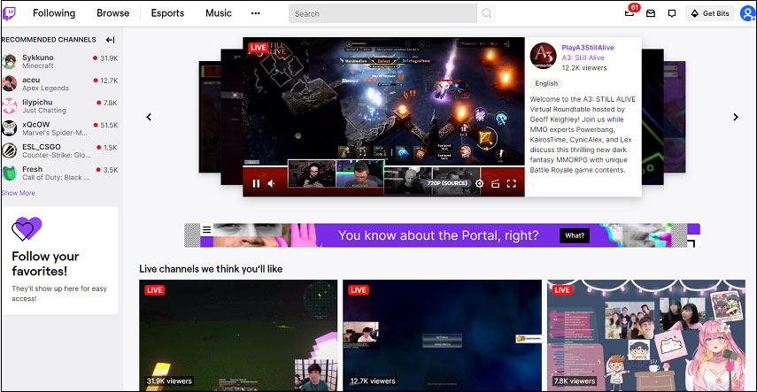Click ESL_CSGO's avatar icon
Screen dimensions: 757x392
tap(9, 150)
